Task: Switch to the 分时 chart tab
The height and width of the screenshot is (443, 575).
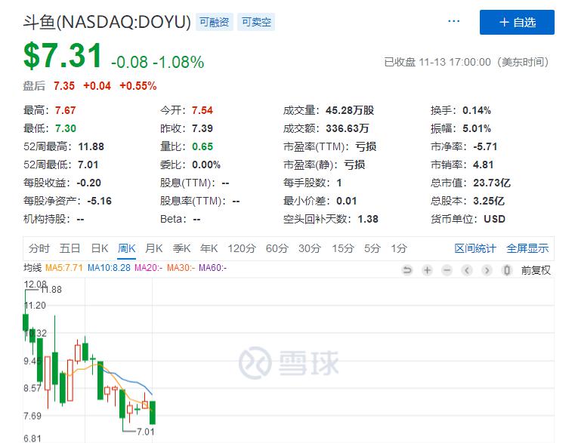Action: [x=39, y=248]
